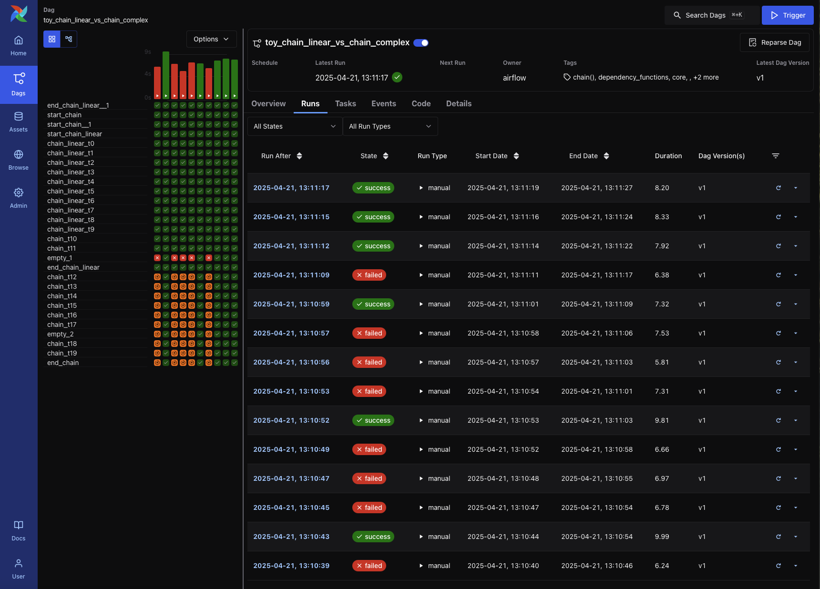
Task: Click the Airflow logo
Action: pos(19,14)
